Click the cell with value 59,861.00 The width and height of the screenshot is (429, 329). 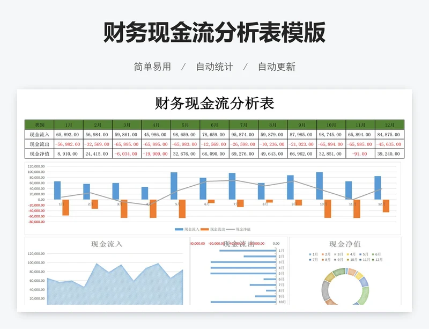(127, 135)
